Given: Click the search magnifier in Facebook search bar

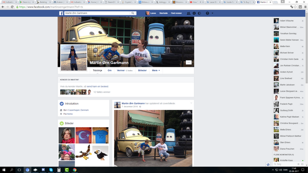Looking at the screenshot, I should click(x=133, y=13).
